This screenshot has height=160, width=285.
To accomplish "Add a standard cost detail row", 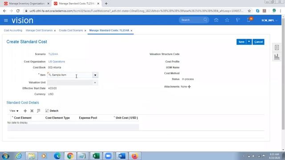I will click(x=25, y=111).
